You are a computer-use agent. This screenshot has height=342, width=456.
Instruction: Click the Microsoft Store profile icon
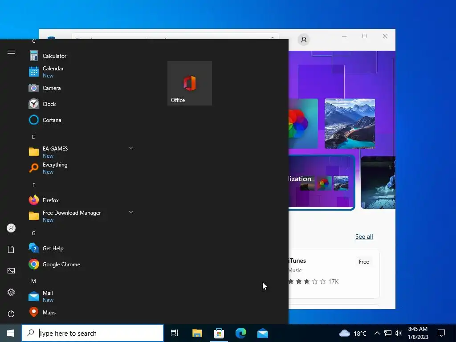click(x=304, y=40)
